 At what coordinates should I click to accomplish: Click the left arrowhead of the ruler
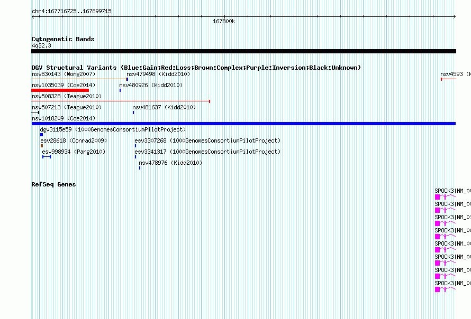(x=33, y=17)
